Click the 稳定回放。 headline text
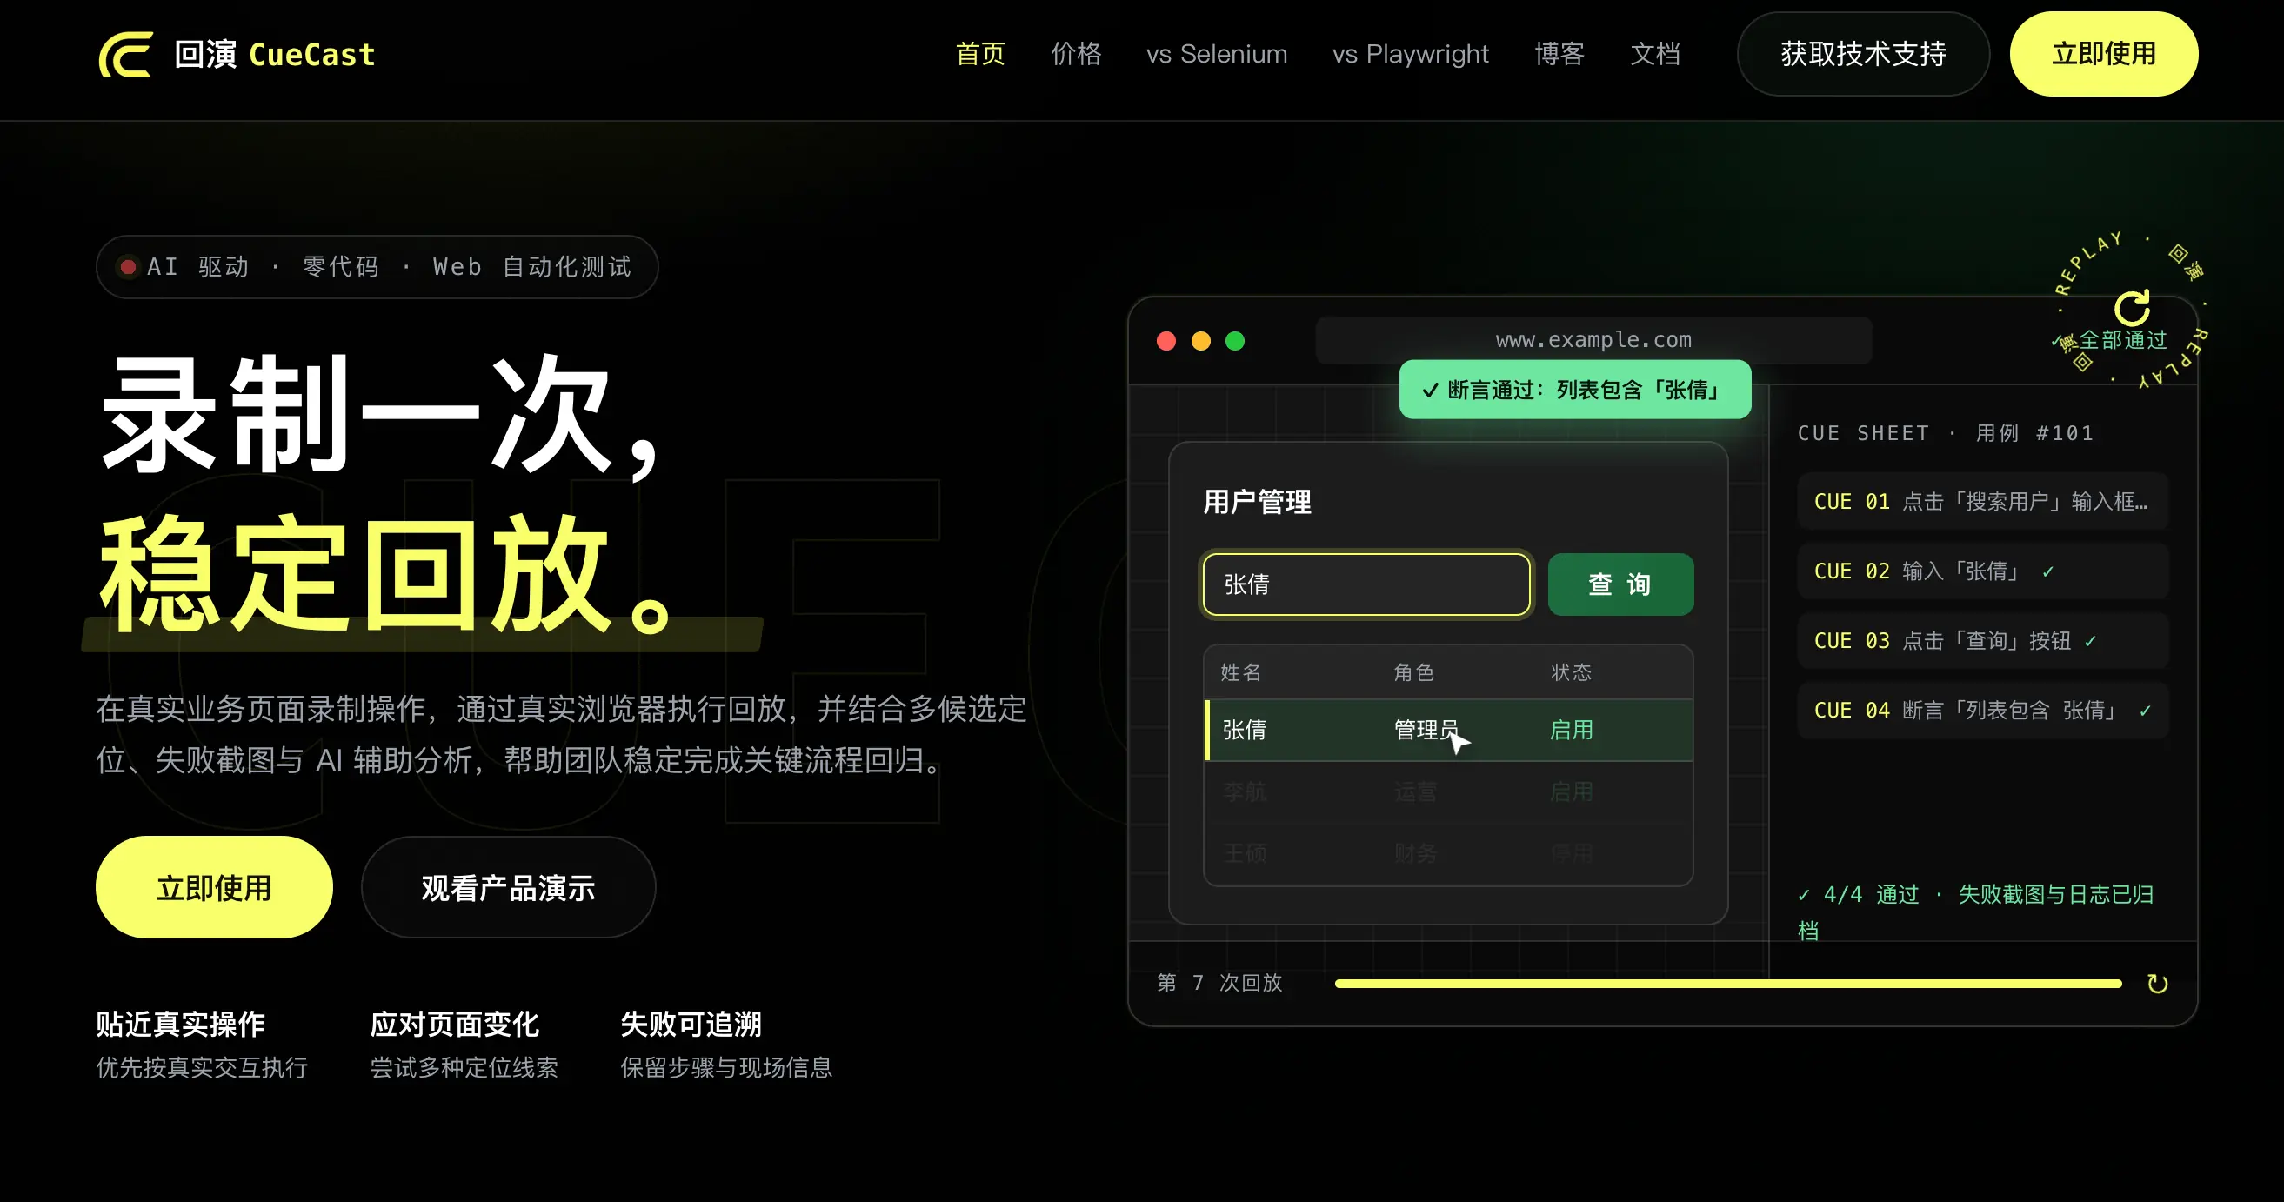The width and height of the screenshot is (2284, 1202). pos(386,574)
